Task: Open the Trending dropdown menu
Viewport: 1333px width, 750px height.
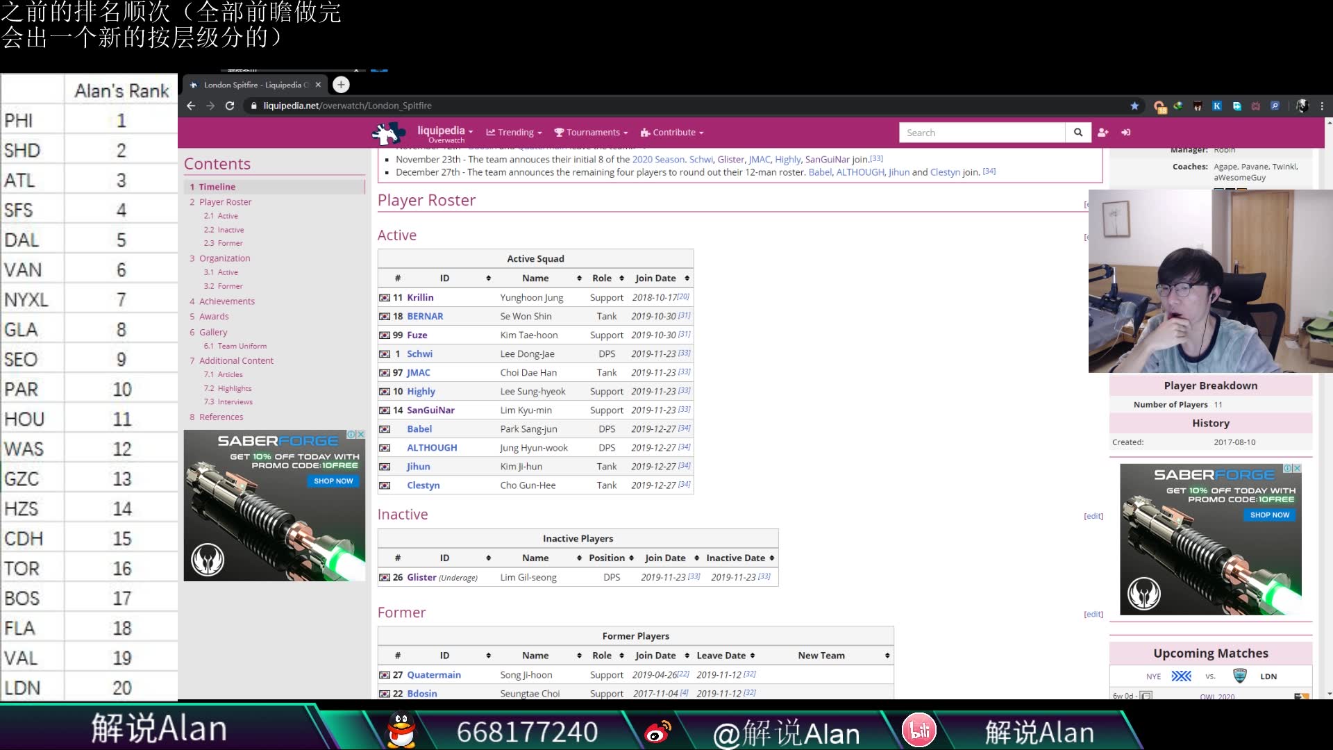Action: (x=514, y=133)
